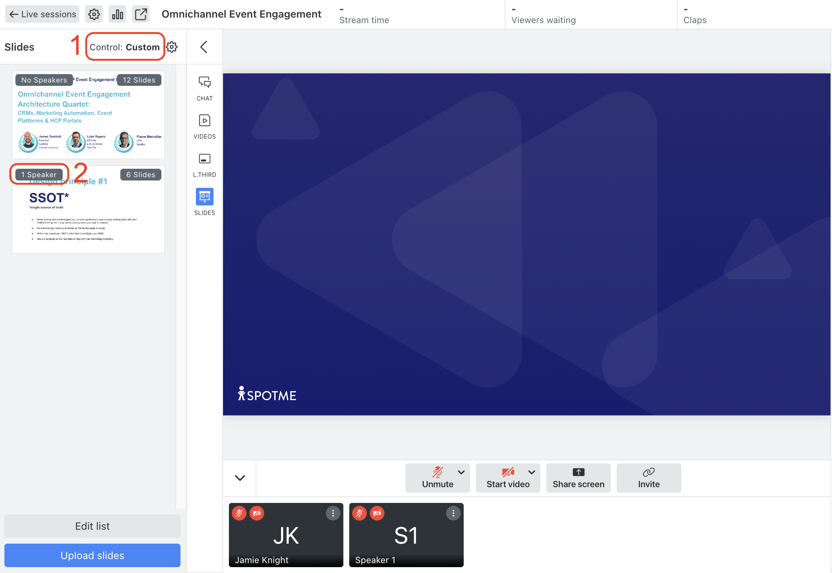This screenshot has height=573, width=832.
Task: Select the 12 Slides deck thumbnail
Action: [x=88, y=115]
